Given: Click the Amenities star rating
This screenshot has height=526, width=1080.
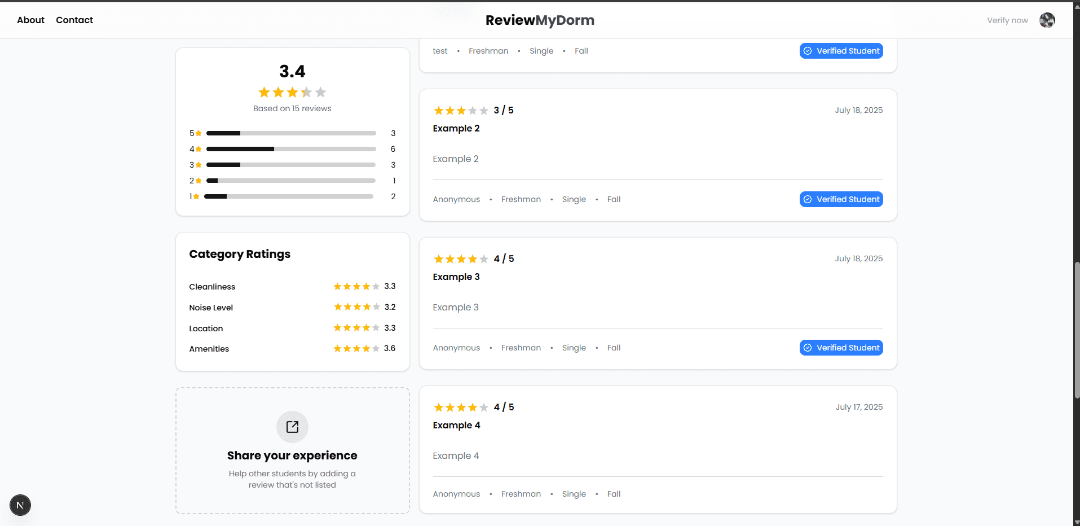Looking at the screenshot, I should (x=356, y=349).
